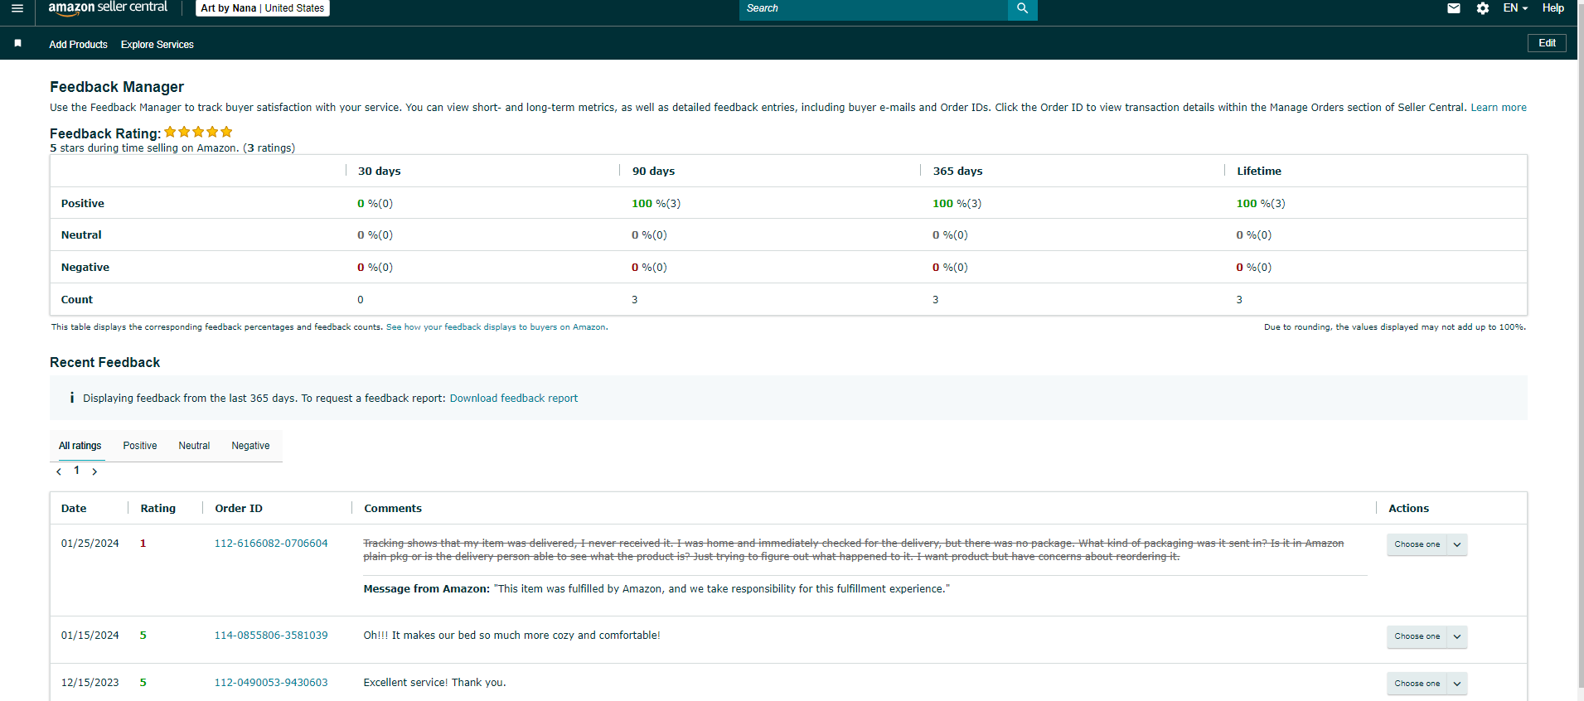Image resolution: width=1584 pixels, height=701 pixels.
Task: Click the Edit button
Action: 1547,43
